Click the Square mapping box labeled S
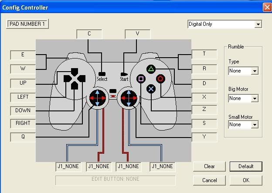Viewport: 272px width, 193px height. (204, 124)
